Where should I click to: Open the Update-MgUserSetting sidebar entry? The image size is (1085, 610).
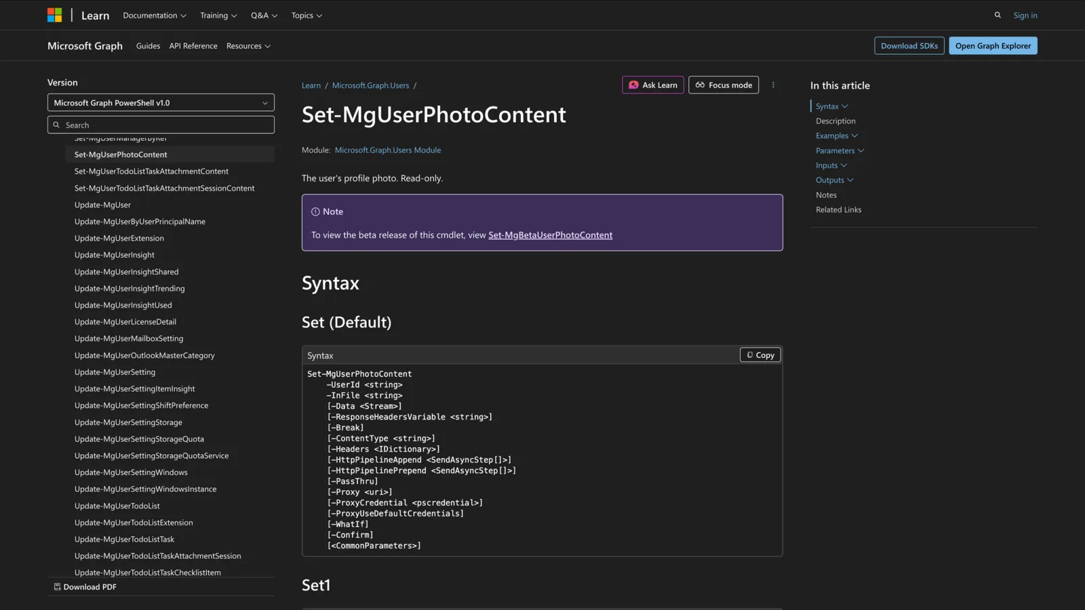[115, 372]
